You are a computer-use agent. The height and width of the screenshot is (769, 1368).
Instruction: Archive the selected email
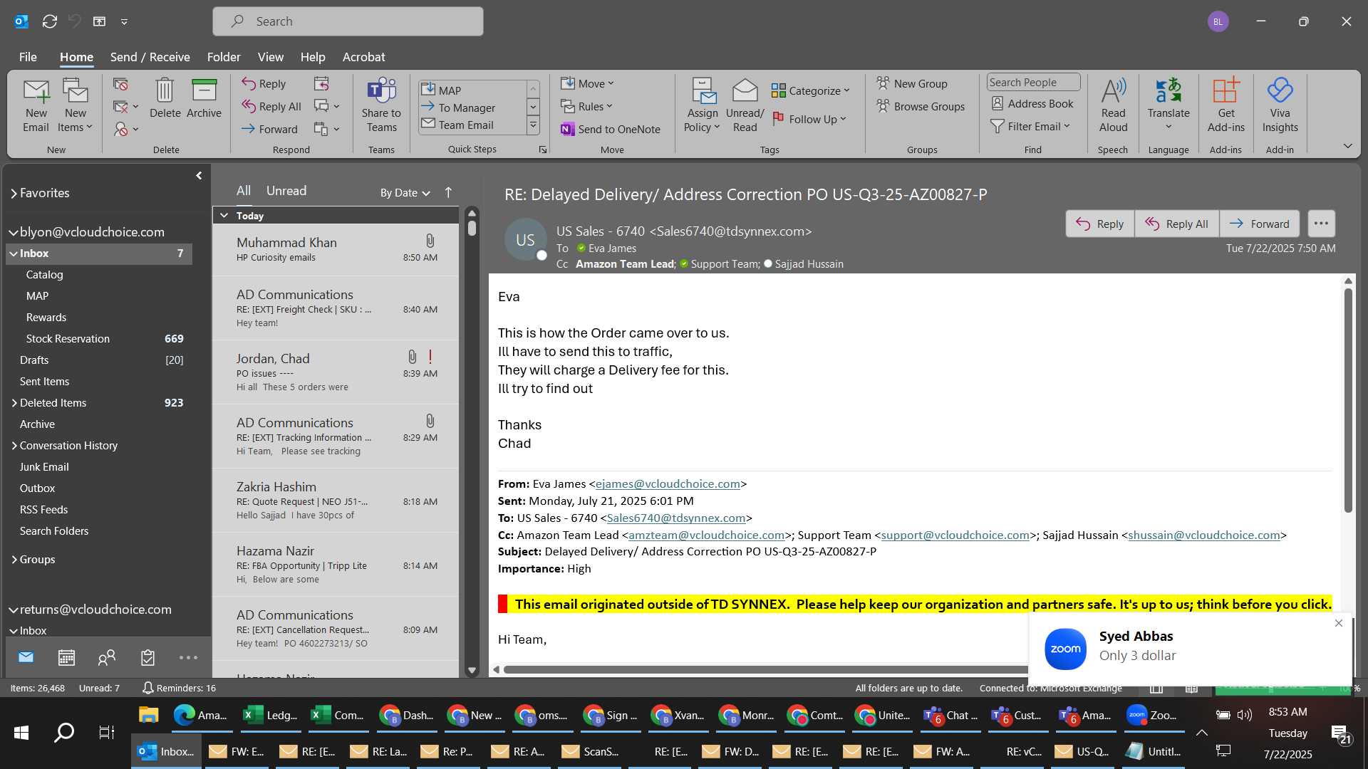204,98
